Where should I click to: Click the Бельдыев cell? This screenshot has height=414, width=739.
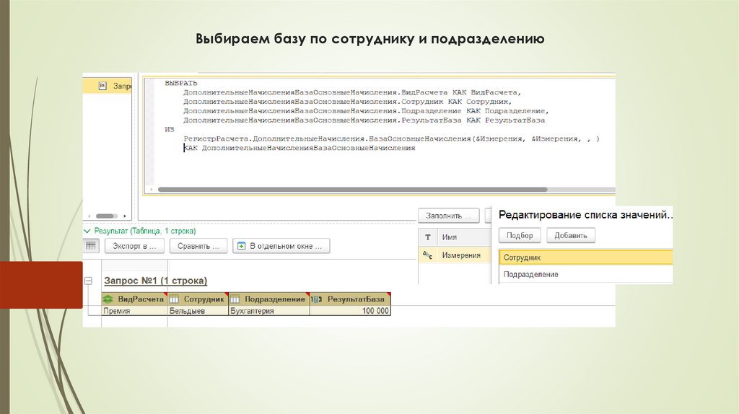[198, 311]
